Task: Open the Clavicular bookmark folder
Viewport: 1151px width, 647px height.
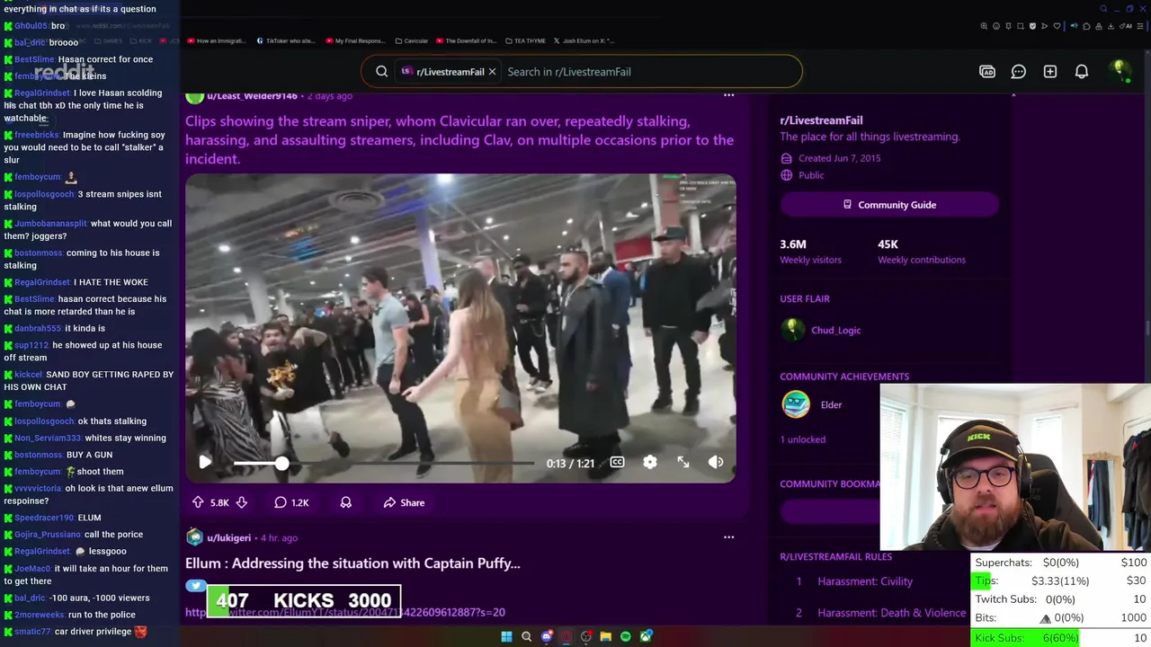Action: pyautogui.click(x=411, y=40)
